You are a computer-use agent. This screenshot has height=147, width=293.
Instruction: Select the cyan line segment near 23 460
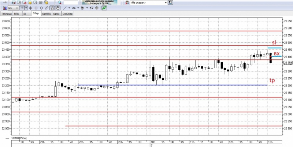coord(274,48)
